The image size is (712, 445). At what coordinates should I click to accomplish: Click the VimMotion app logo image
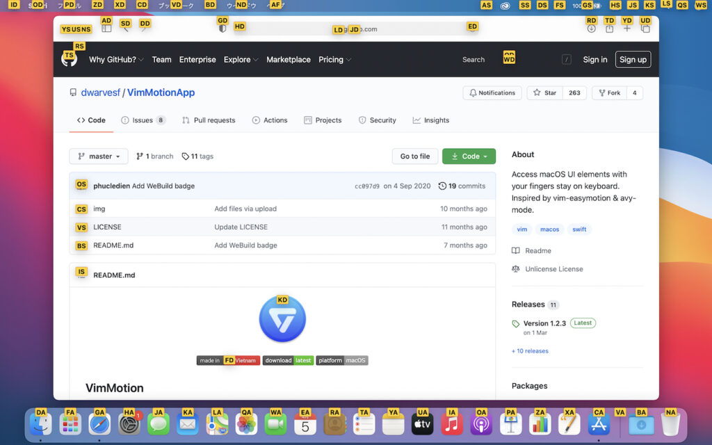coord(282,319)
